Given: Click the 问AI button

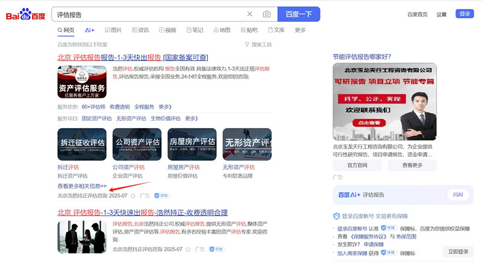Looking at the screenshot, I should [x=458, y=195].
